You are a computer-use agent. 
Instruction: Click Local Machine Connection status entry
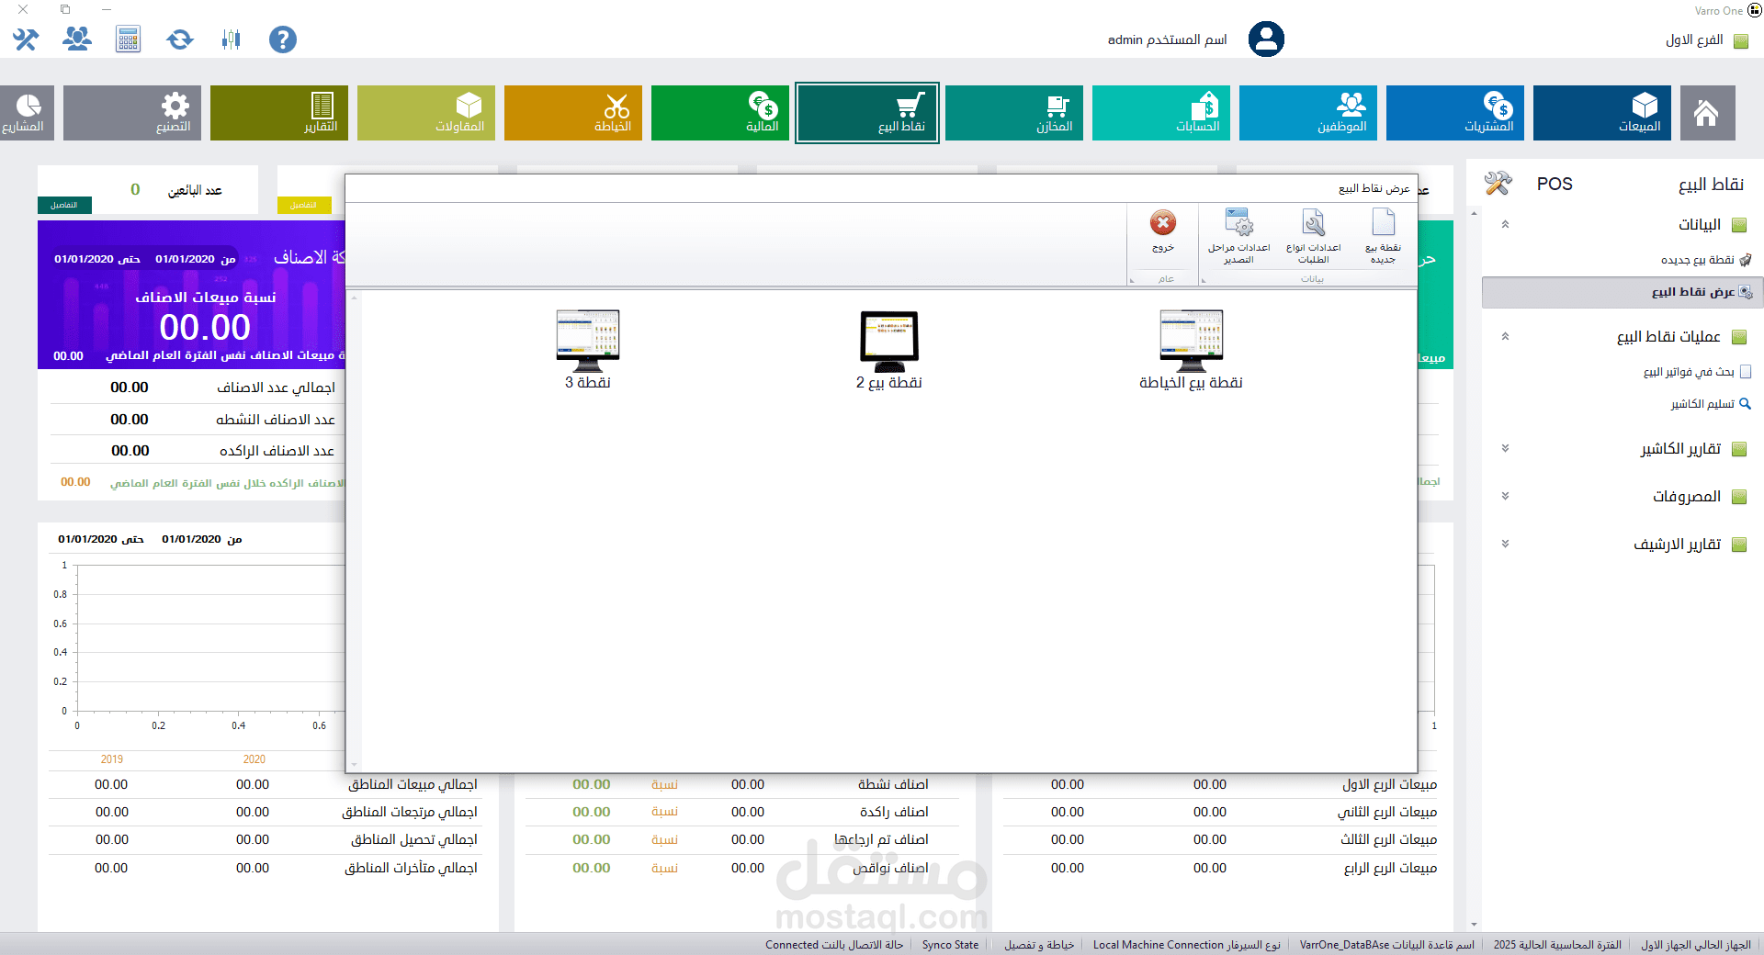[1186, 945]
